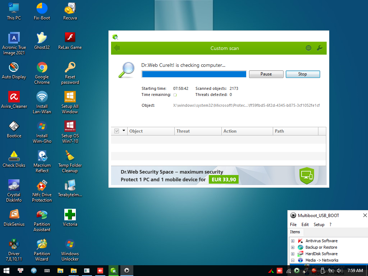The height and width of the screenshot is (276, 368).
Task: Click the volume speaker tray icon
Action: [x=339, y=271]
